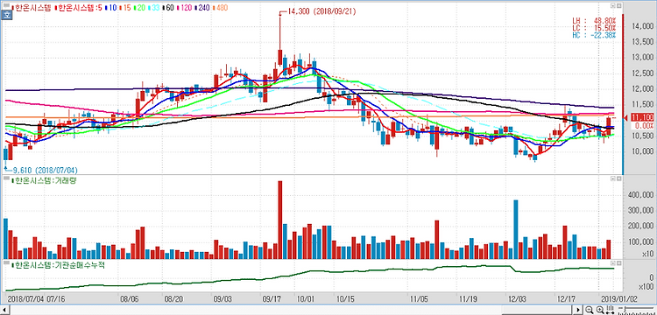
Task: Click the 한온시스템:기관순매수누적 indicator label
Action: (x=58, y=265)
